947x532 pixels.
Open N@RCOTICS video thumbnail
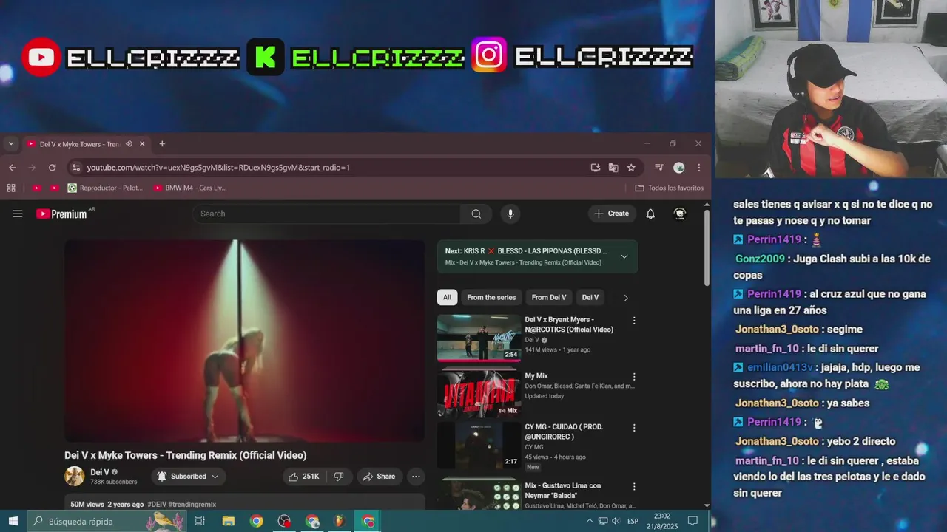[x=479, y=338]
